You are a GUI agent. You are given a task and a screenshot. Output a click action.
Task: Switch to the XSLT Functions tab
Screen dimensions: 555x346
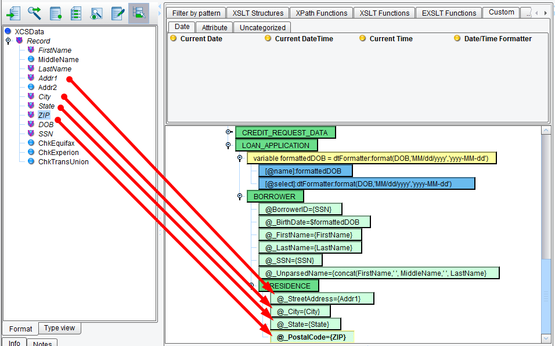tap(384, 13)
